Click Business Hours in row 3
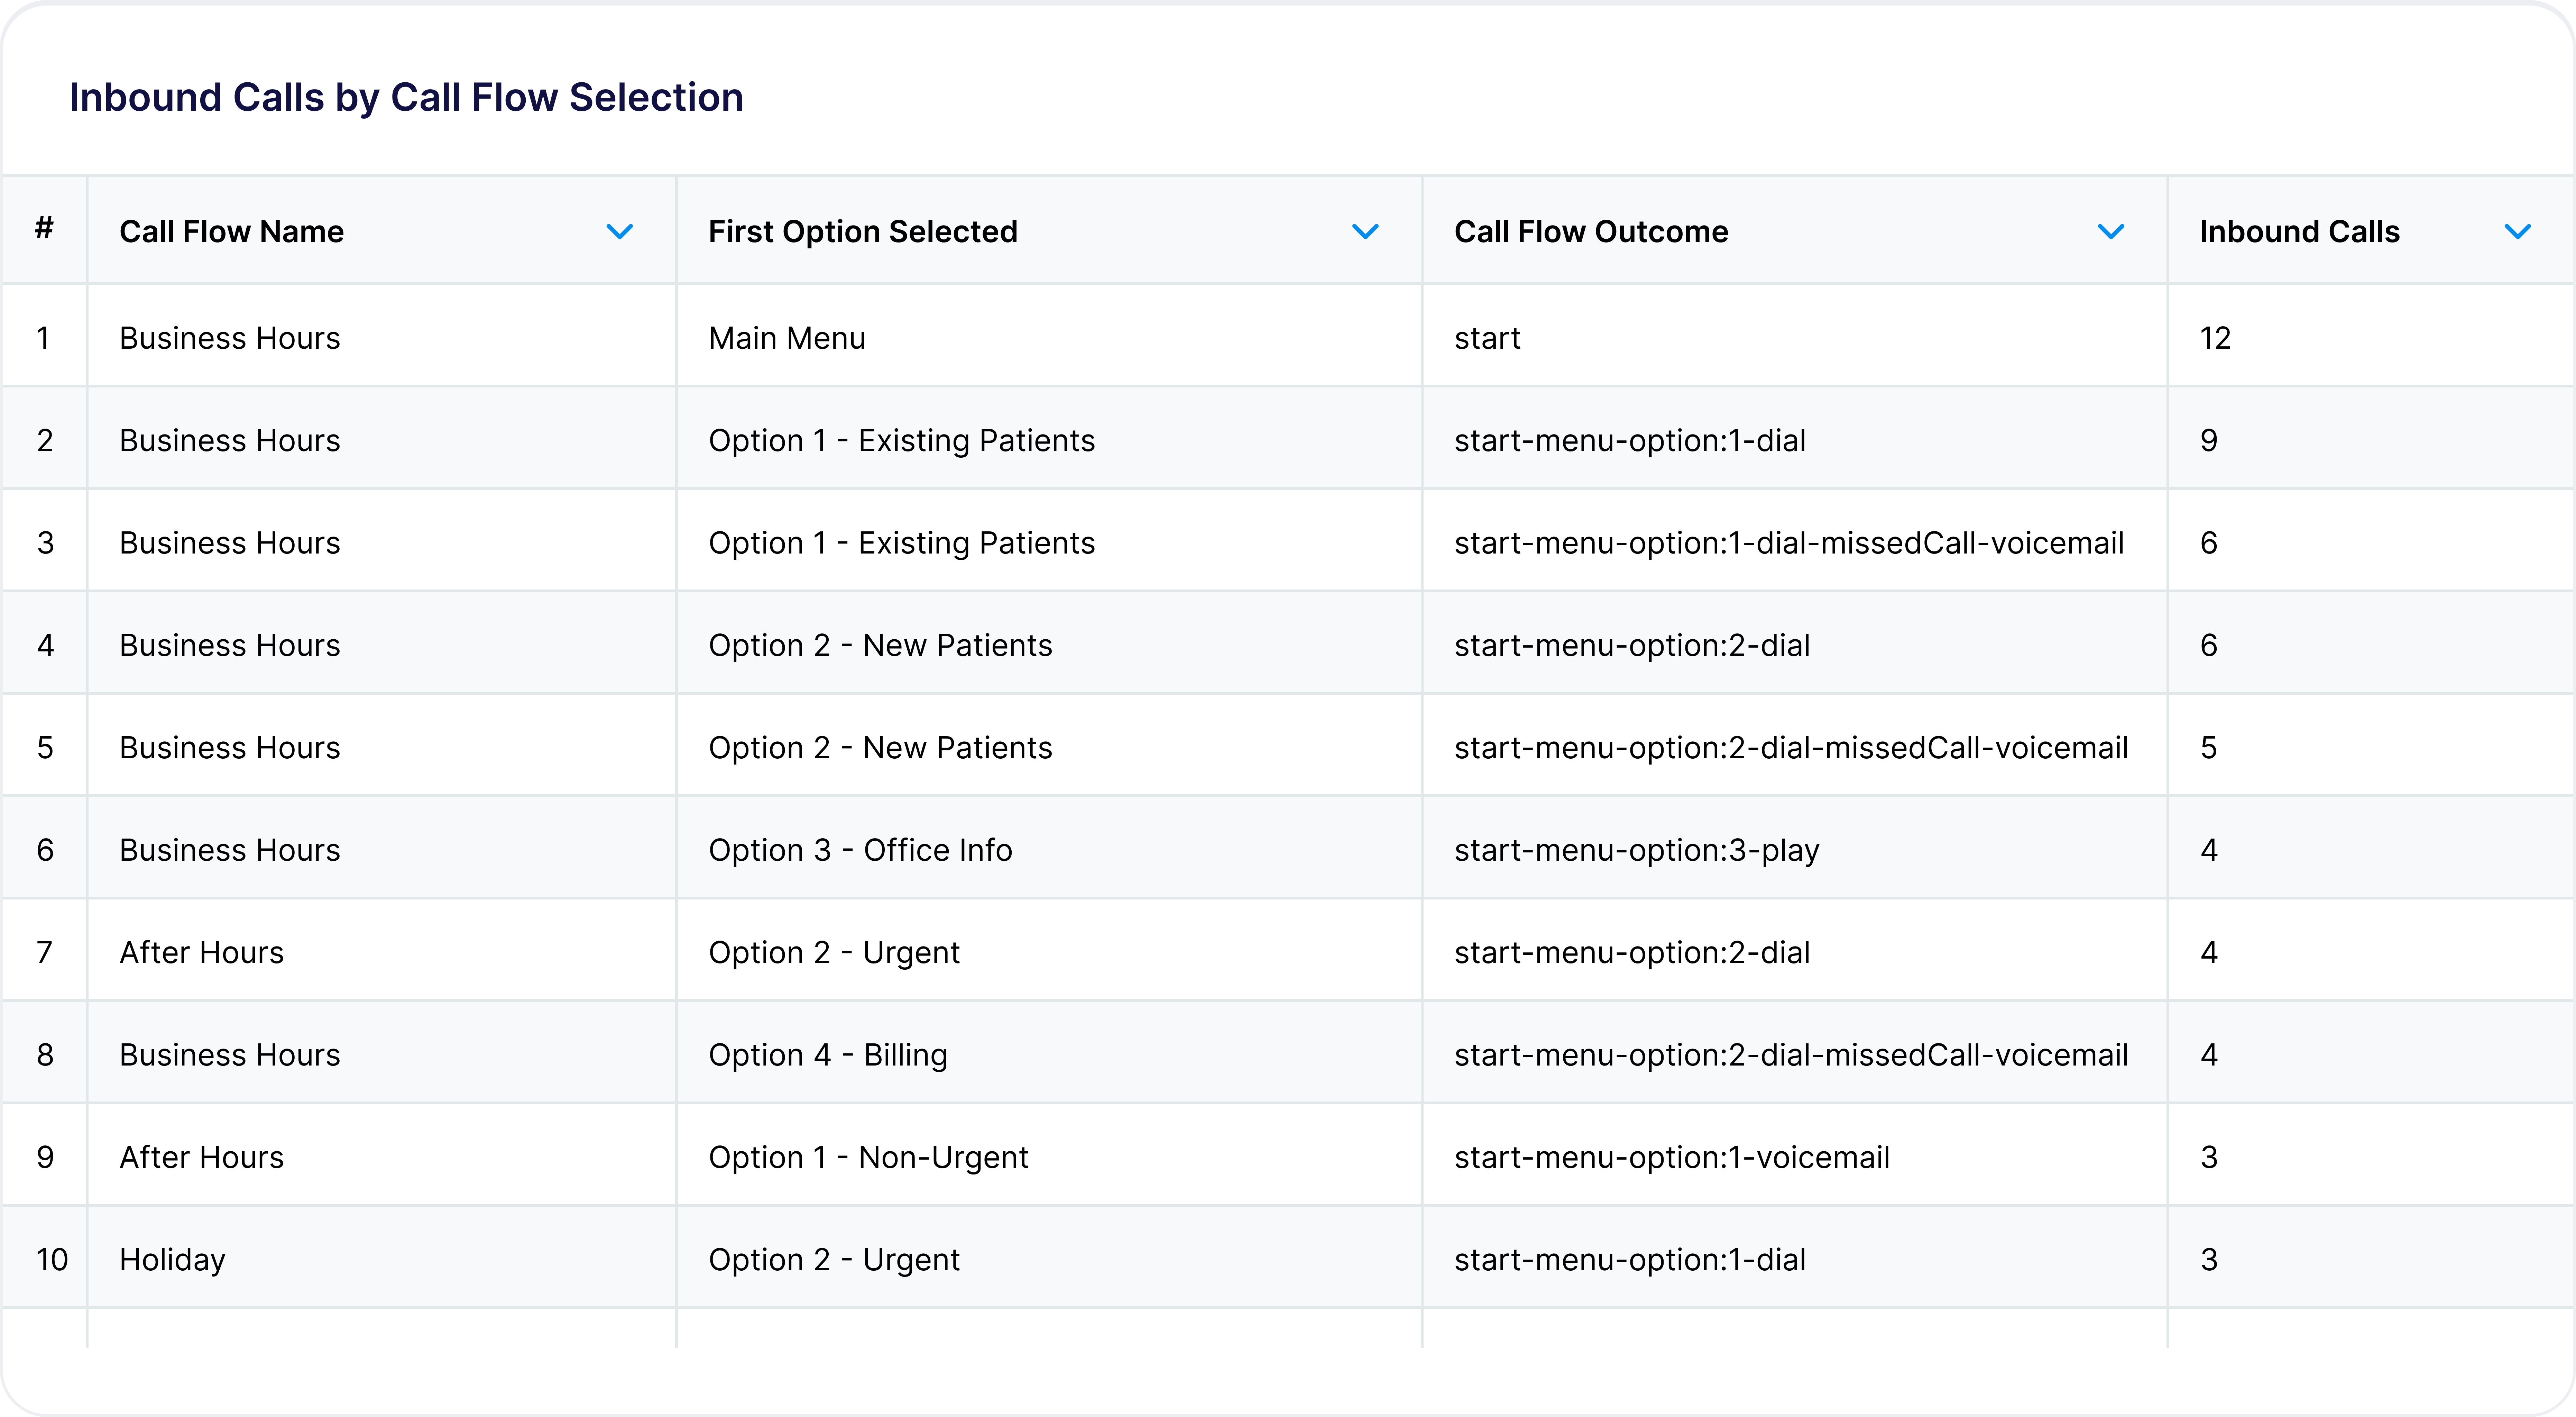 230,543
